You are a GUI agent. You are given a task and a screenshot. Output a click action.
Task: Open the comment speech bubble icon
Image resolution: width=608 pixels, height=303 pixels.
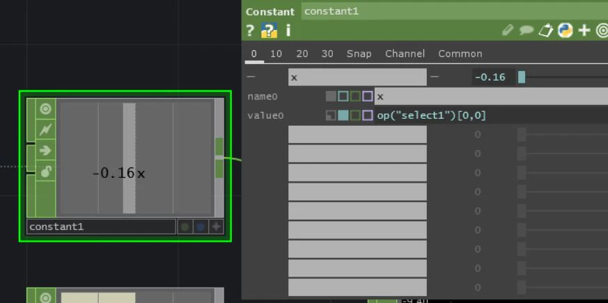tap(527, 31)
